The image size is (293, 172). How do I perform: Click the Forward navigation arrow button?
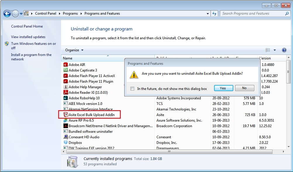point(15,14)
